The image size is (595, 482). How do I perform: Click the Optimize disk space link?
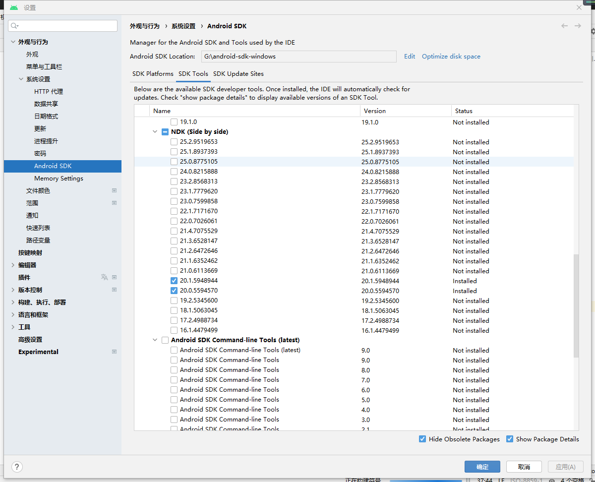pyautogui.click(x=451, y=56)
